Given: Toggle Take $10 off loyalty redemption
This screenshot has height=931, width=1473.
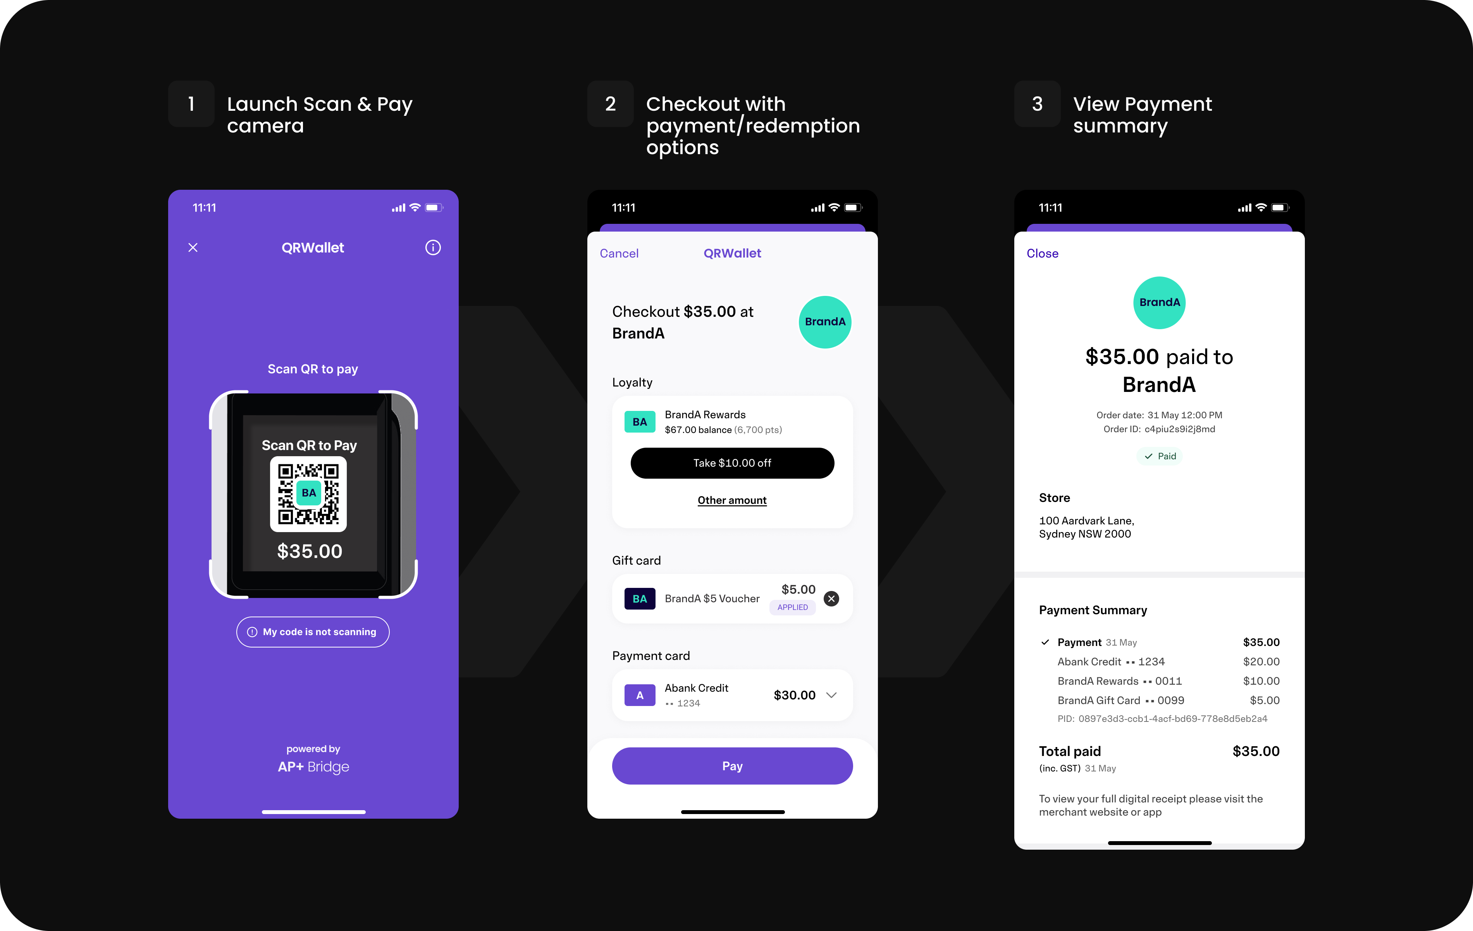Looking at the screenshot, I should 733,462.
